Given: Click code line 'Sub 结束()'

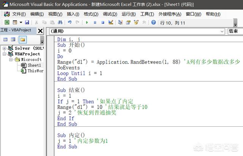Looking at the screenshot, I should (71, 90).
